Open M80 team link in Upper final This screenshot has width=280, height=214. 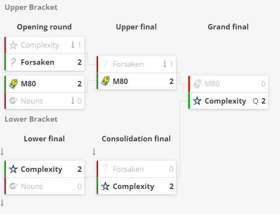pos(120,81)
